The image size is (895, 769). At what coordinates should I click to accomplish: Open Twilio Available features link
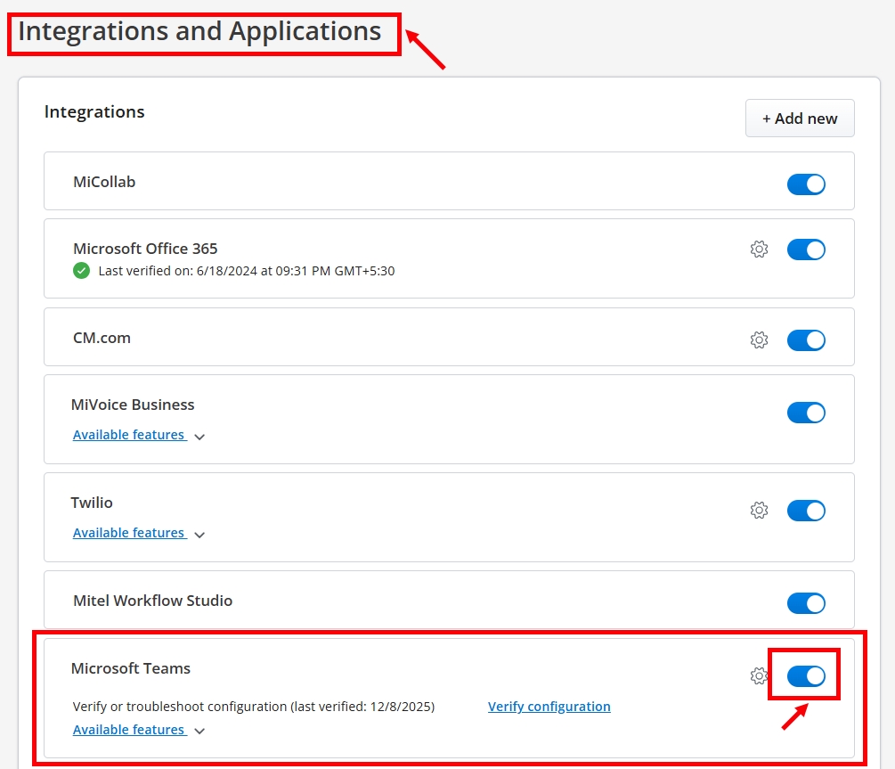point(129,533)
